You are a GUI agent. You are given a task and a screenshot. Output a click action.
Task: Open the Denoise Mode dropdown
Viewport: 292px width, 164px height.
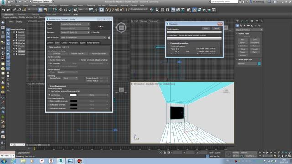click(70, 78)
